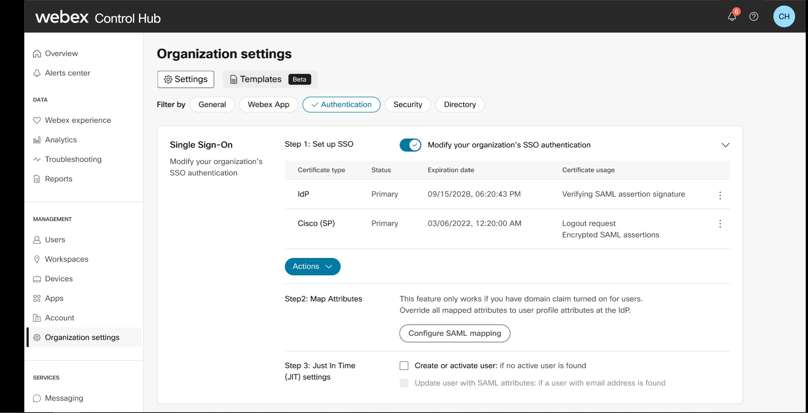This screenshot has height=413, width=808.
Task: Click the Overview home icon
Action: (37, 53)
